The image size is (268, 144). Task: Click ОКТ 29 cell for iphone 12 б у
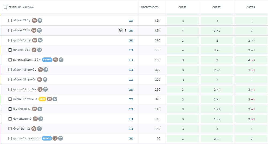(251, 41)
